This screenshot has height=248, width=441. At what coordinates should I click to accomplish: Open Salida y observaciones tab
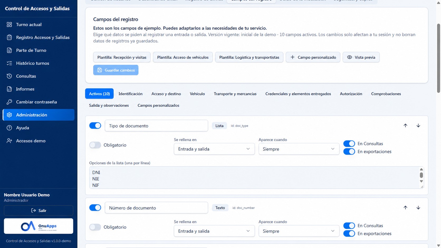109,105
